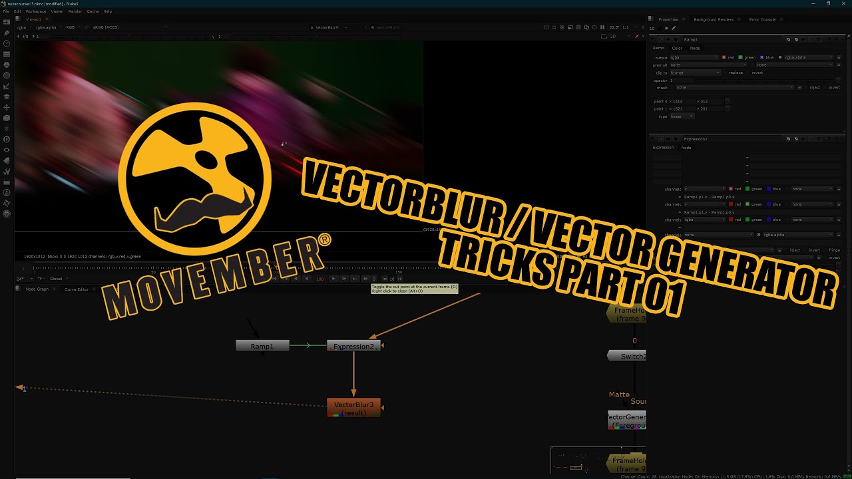Open the Image nodes toolbar menu
Image resolution: width=852 pixels, height=479 pixels.
[x=7, y=22]
